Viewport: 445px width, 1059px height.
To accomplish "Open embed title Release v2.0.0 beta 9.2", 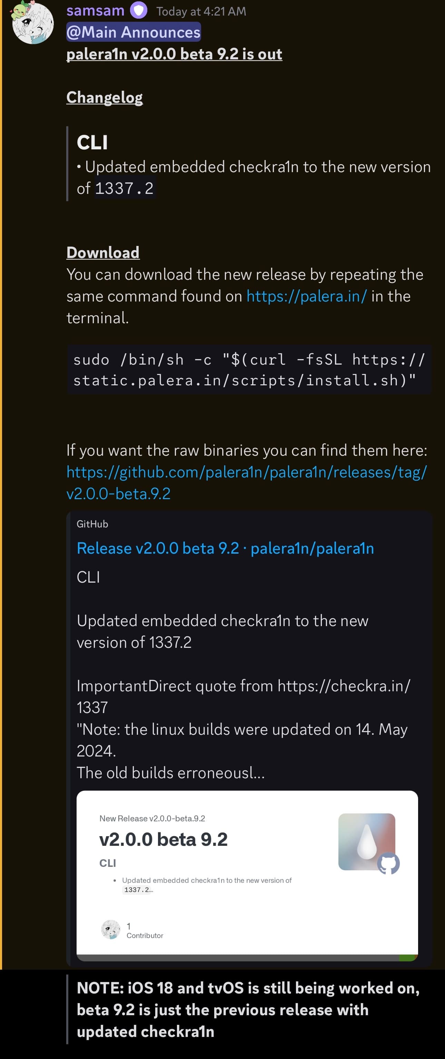I will point(225,548).
